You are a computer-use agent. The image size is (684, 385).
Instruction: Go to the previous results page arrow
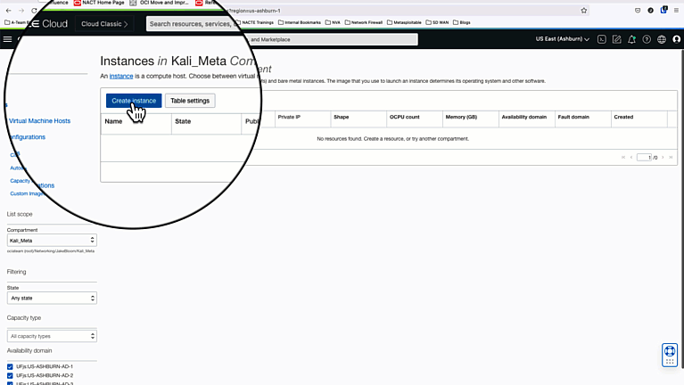click(631, 158)
